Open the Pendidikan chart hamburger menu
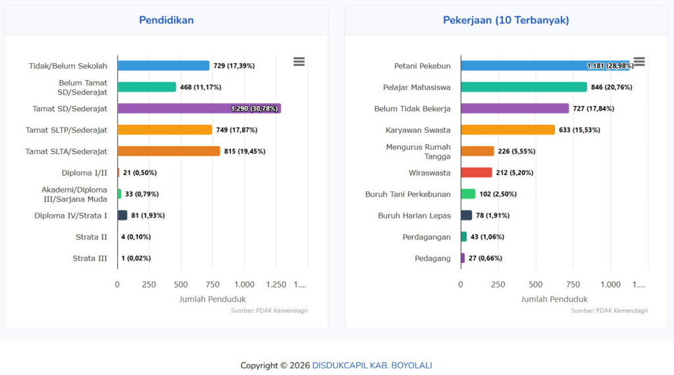The width and height of the screenshot is (674, 375). 299,62
